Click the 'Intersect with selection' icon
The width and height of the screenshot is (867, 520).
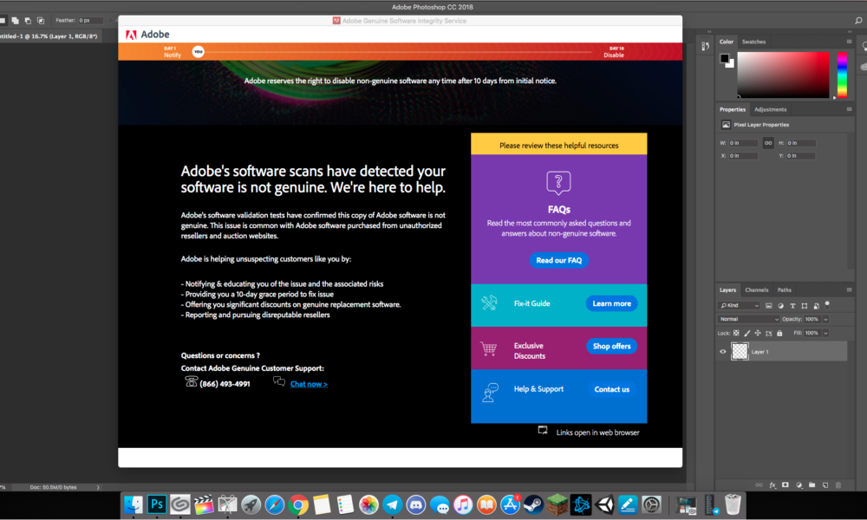click(x=40, y=19)
